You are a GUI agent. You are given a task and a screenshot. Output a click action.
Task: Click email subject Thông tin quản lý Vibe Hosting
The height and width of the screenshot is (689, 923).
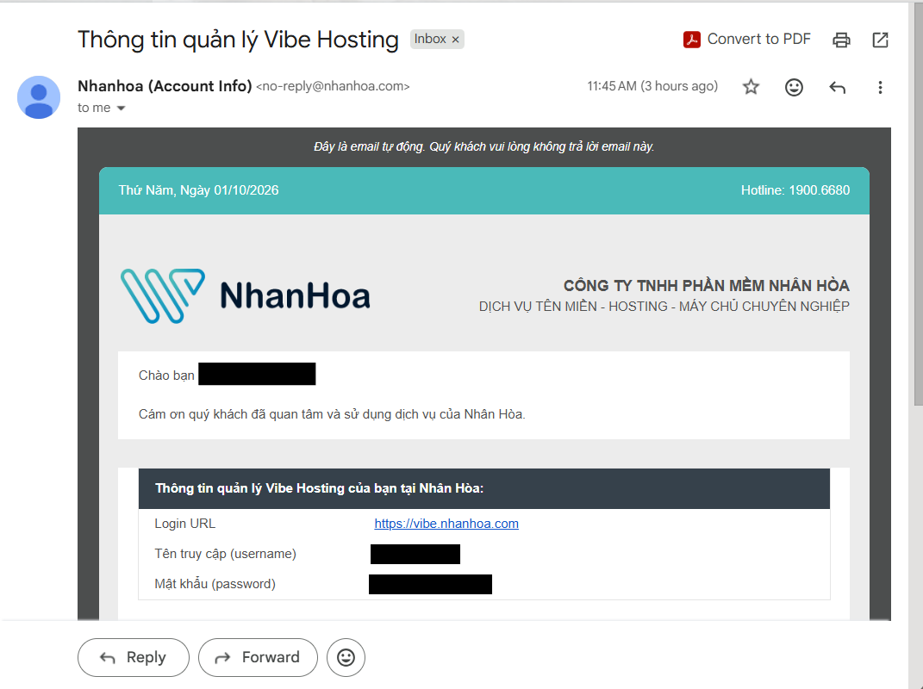pyautogui.click(x=239, y=40)
